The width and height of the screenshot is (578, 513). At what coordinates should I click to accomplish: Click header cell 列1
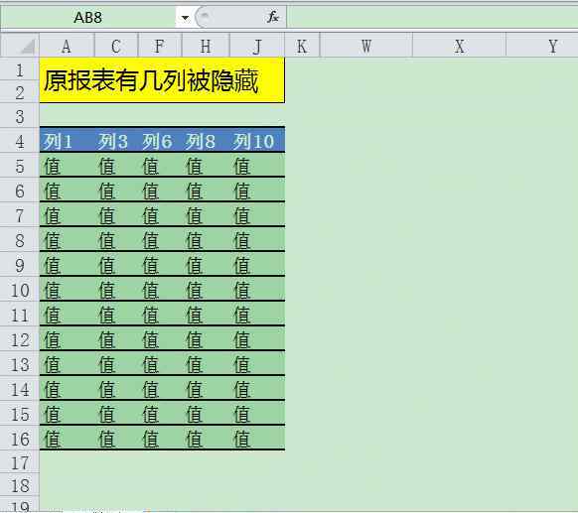point(67,141)
